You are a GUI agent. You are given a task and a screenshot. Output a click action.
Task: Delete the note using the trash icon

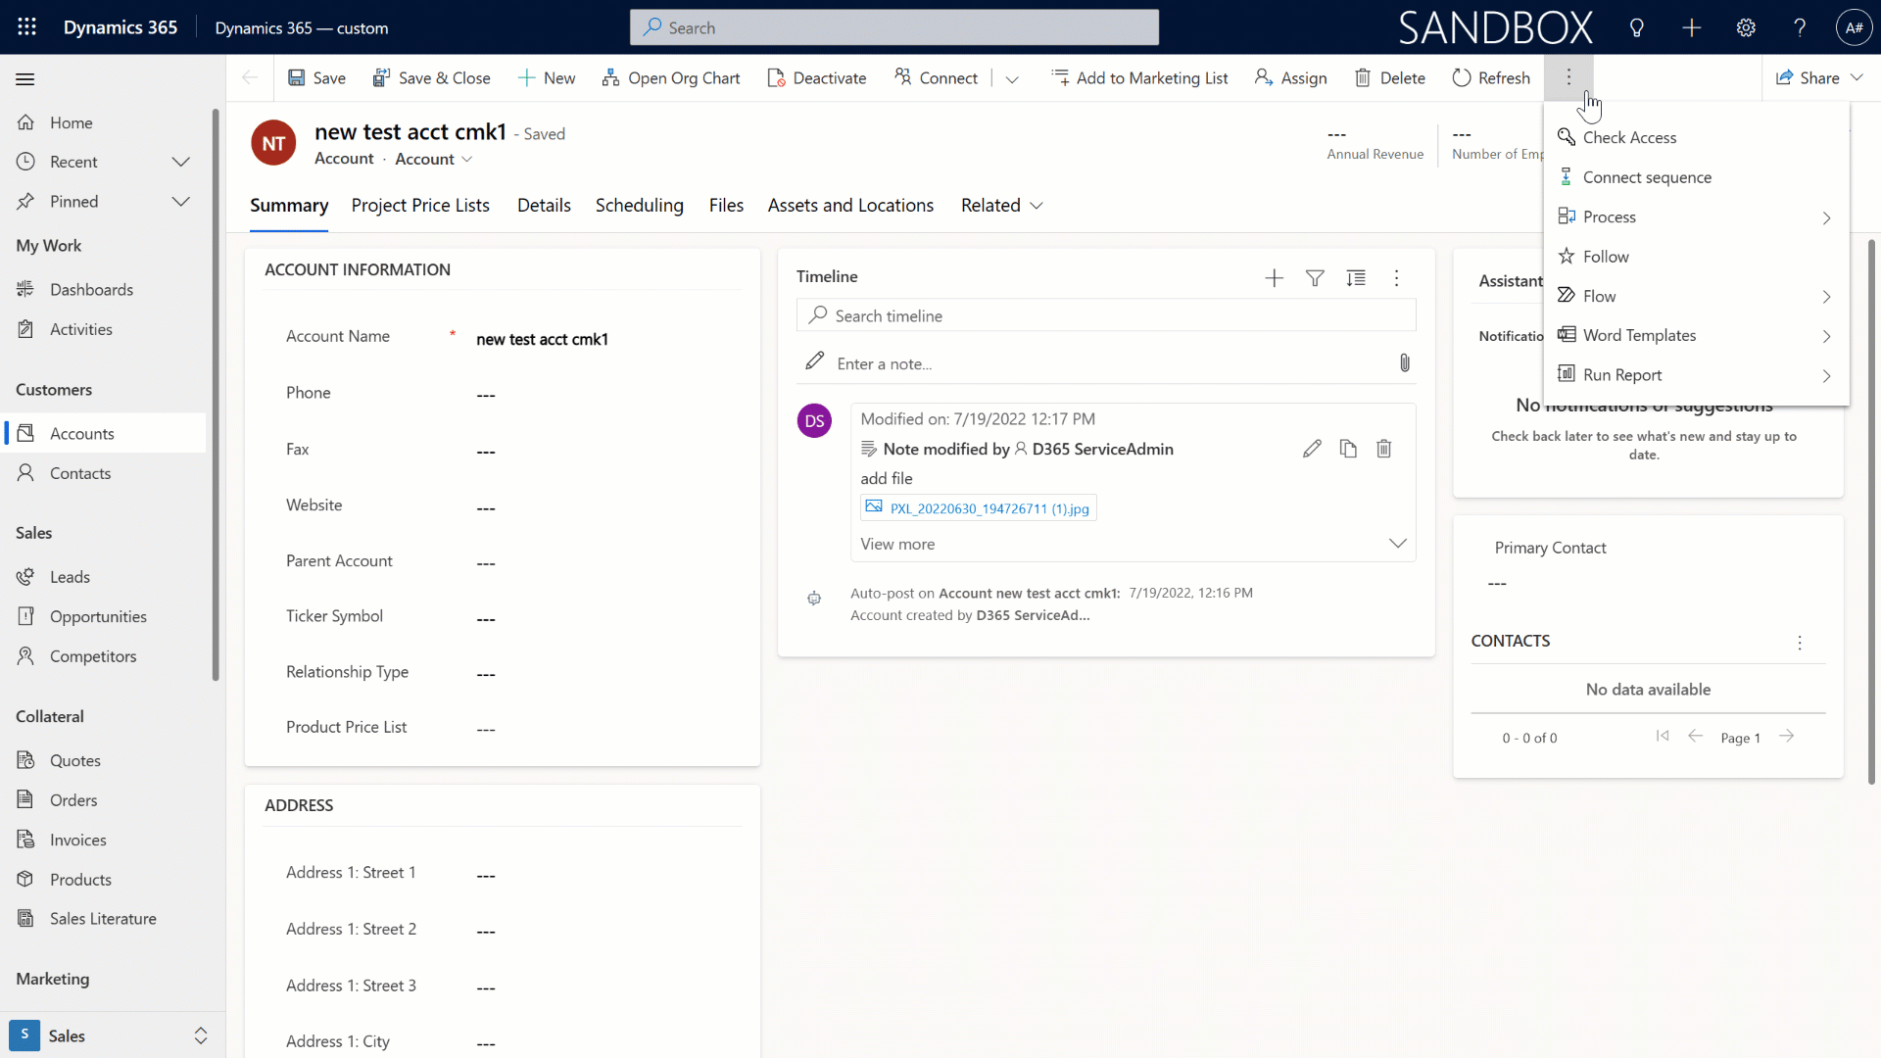[1383, 448]
